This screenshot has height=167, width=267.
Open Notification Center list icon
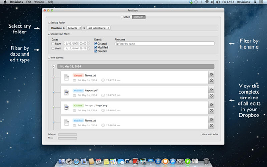261,2
